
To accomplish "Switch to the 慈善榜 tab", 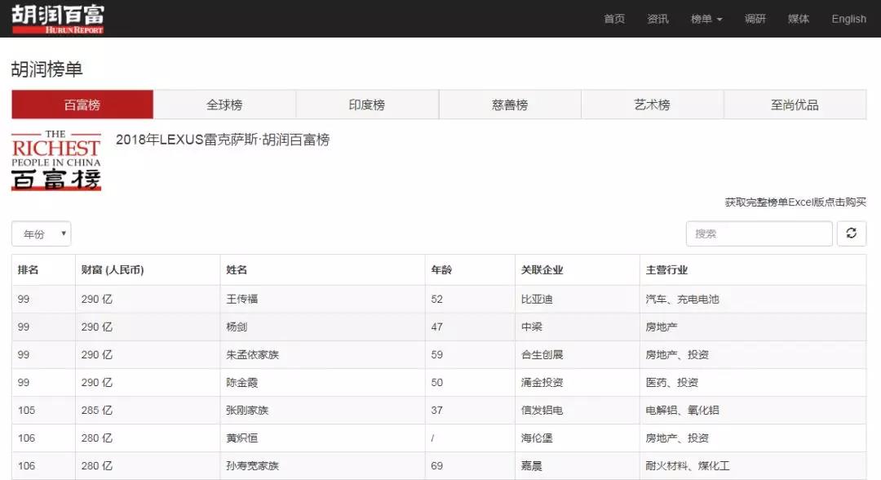I will pos(510,104).
